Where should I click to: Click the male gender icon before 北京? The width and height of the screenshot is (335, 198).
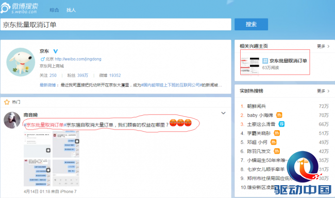[x=42, y=59]
